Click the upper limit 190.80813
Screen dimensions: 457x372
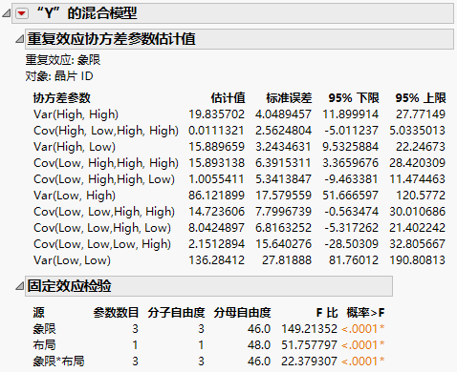(x=418, y=260)
